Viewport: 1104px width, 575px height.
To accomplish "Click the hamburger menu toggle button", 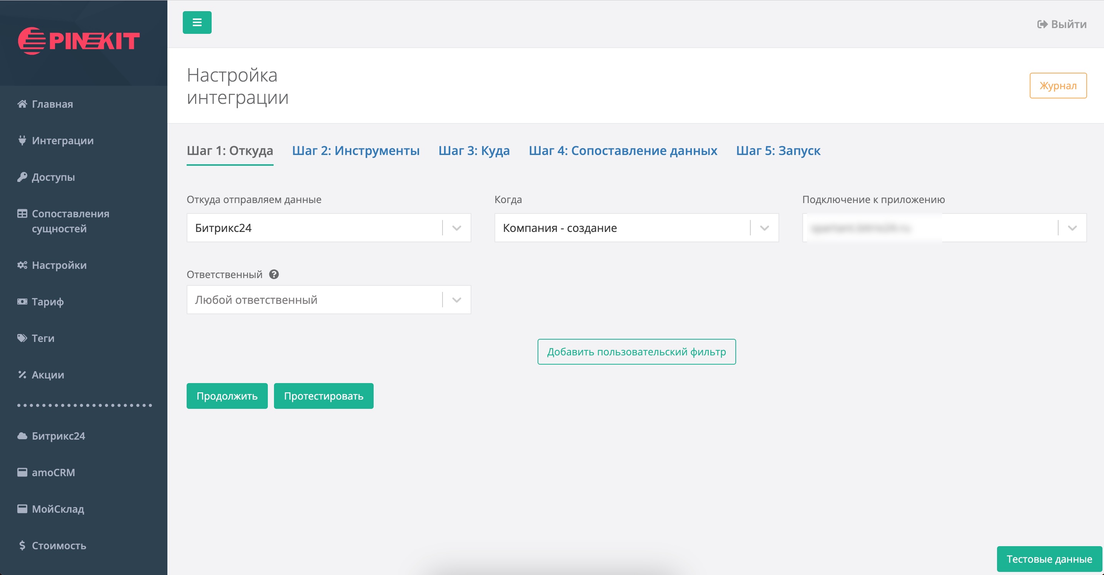I will pyautogui.click(x=197, y=22).
